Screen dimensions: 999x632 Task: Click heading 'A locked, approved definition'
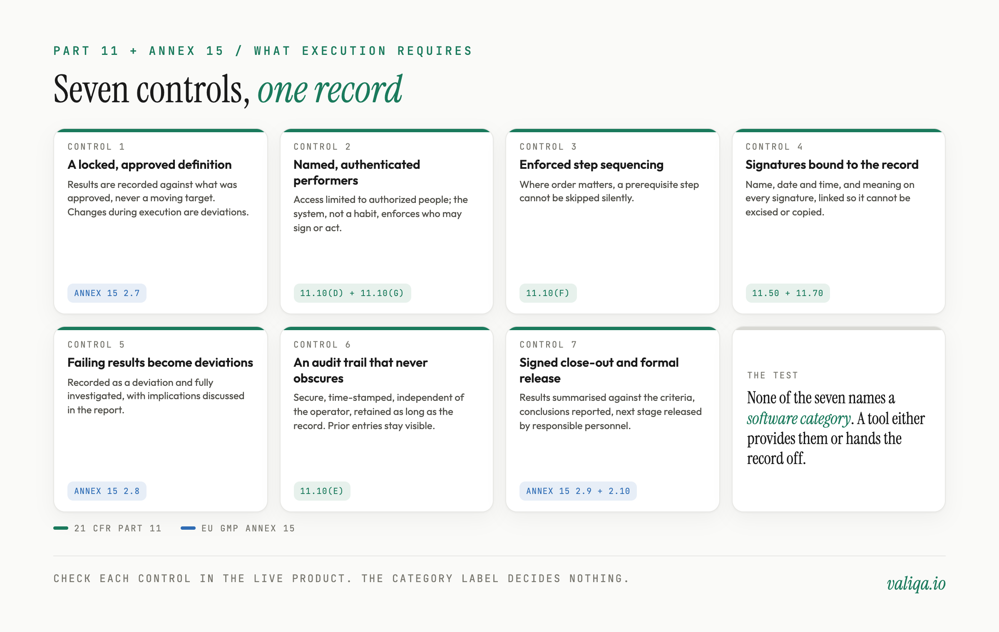(149, 165)
